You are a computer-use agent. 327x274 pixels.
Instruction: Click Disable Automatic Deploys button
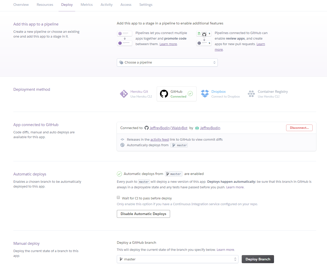point(143,214)
